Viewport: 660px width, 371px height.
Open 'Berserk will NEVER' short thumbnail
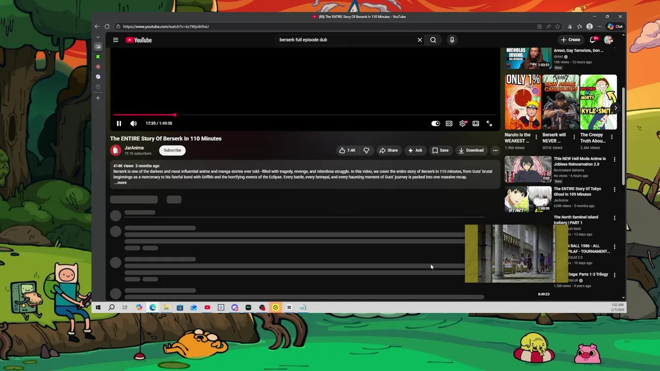560,102
